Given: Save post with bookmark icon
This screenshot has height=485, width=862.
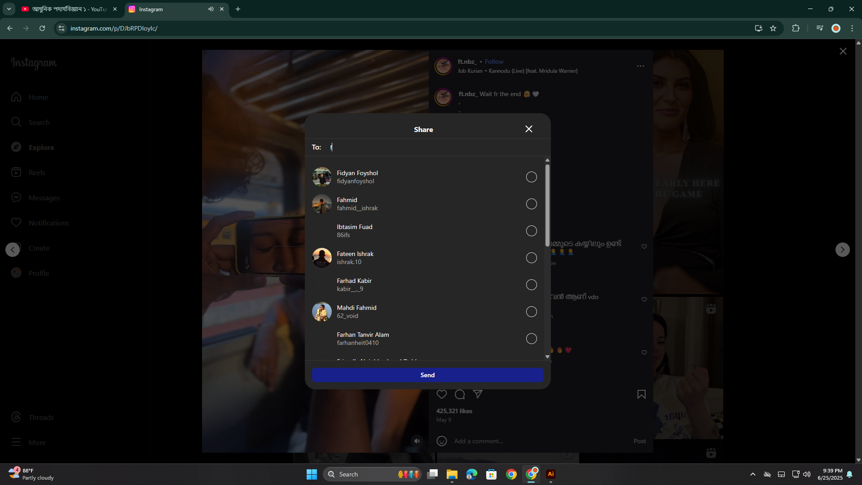Looking at the screenshot, I should point(641,394).
